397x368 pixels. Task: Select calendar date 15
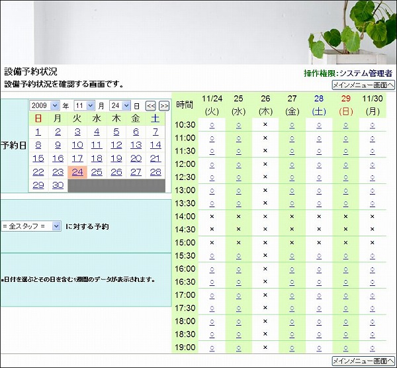click(38, 159)
